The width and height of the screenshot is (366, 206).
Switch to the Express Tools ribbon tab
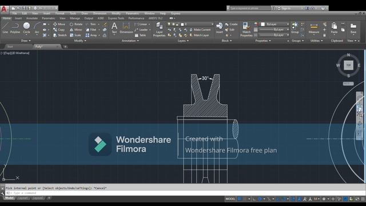click(116, 18)
